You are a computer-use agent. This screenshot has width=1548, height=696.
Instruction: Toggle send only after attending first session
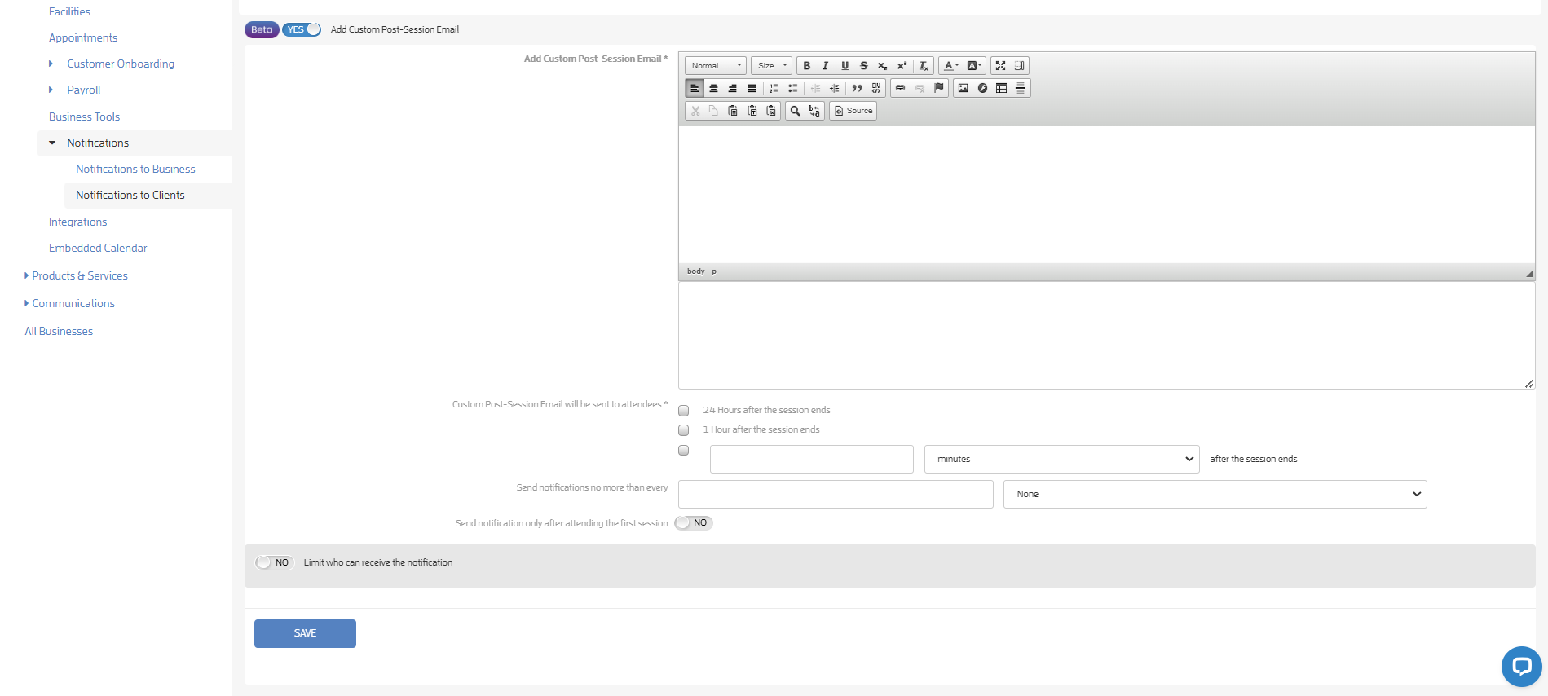694,523
